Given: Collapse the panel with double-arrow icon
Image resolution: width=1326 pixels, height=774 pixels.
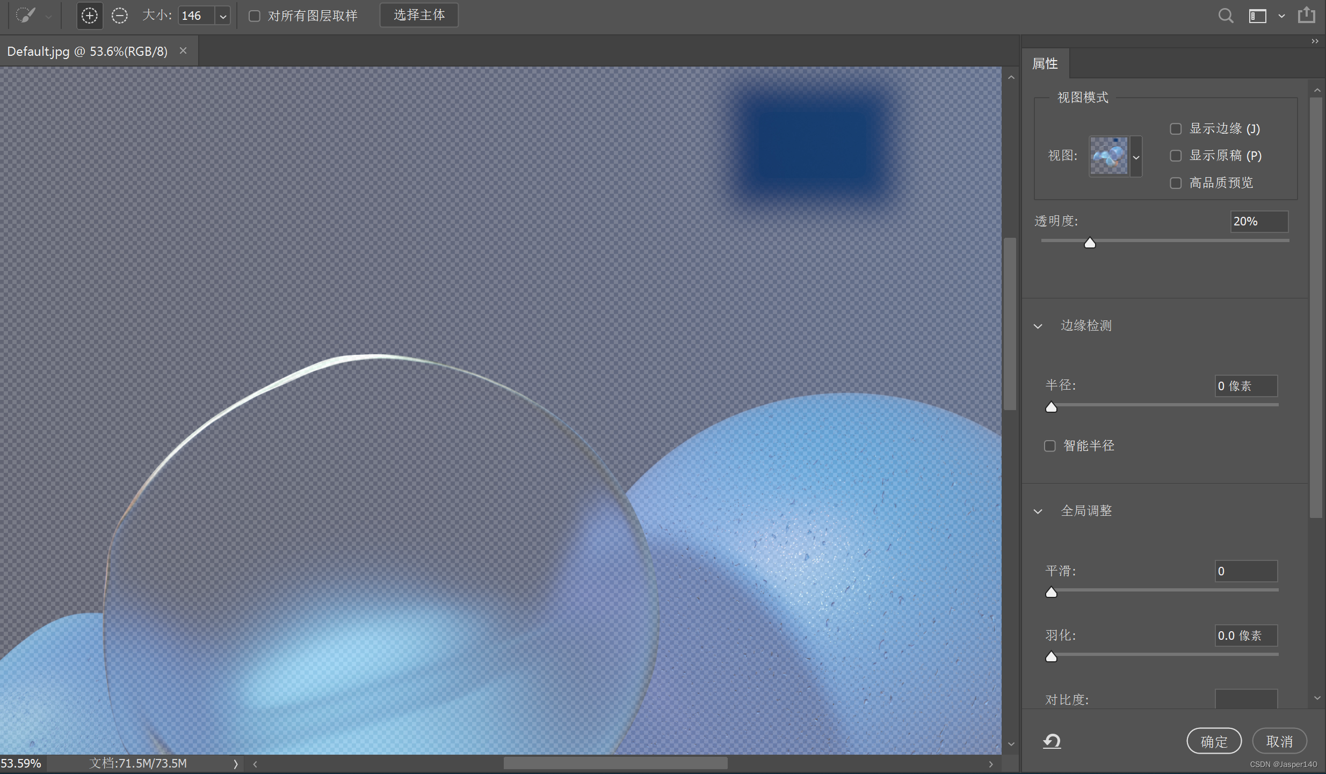Looking at the screenshot, I should coord(1315,41).
